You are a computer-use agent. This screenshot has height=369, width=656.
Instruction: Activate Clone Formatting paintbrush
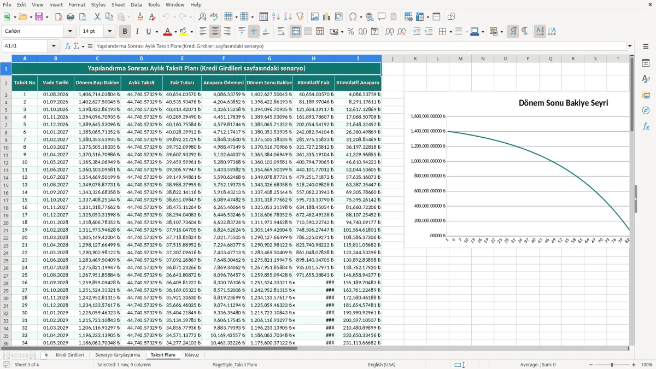140,17
